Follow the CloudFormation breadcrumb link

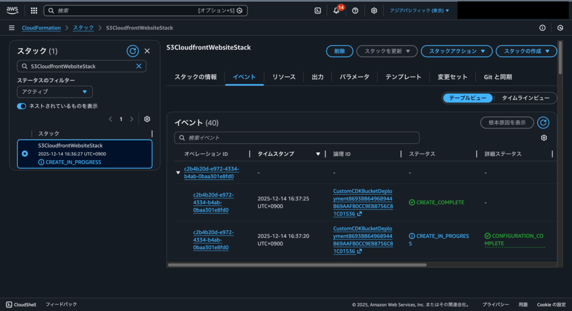[x=42, y=28]
